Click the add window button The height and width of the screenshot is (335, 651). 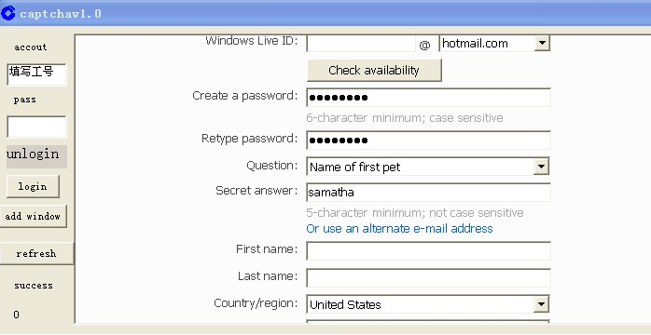(x=34, y=216)
